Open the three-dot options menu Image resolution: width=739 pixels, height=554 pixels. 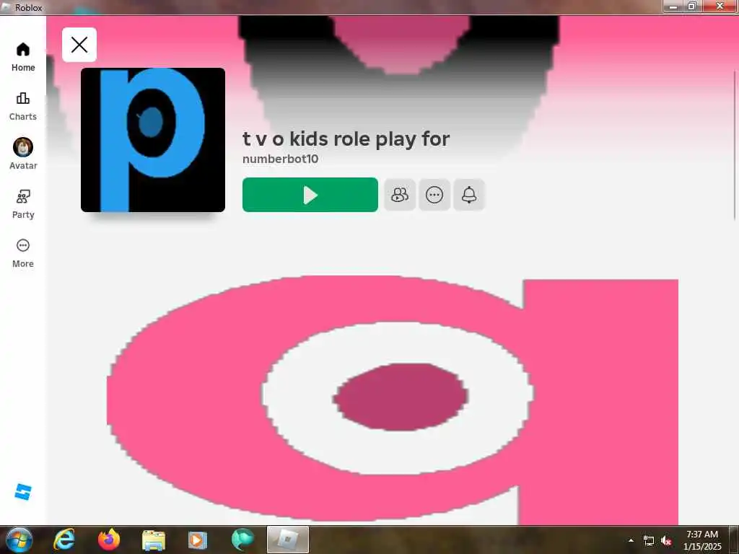tap(434, 195)
